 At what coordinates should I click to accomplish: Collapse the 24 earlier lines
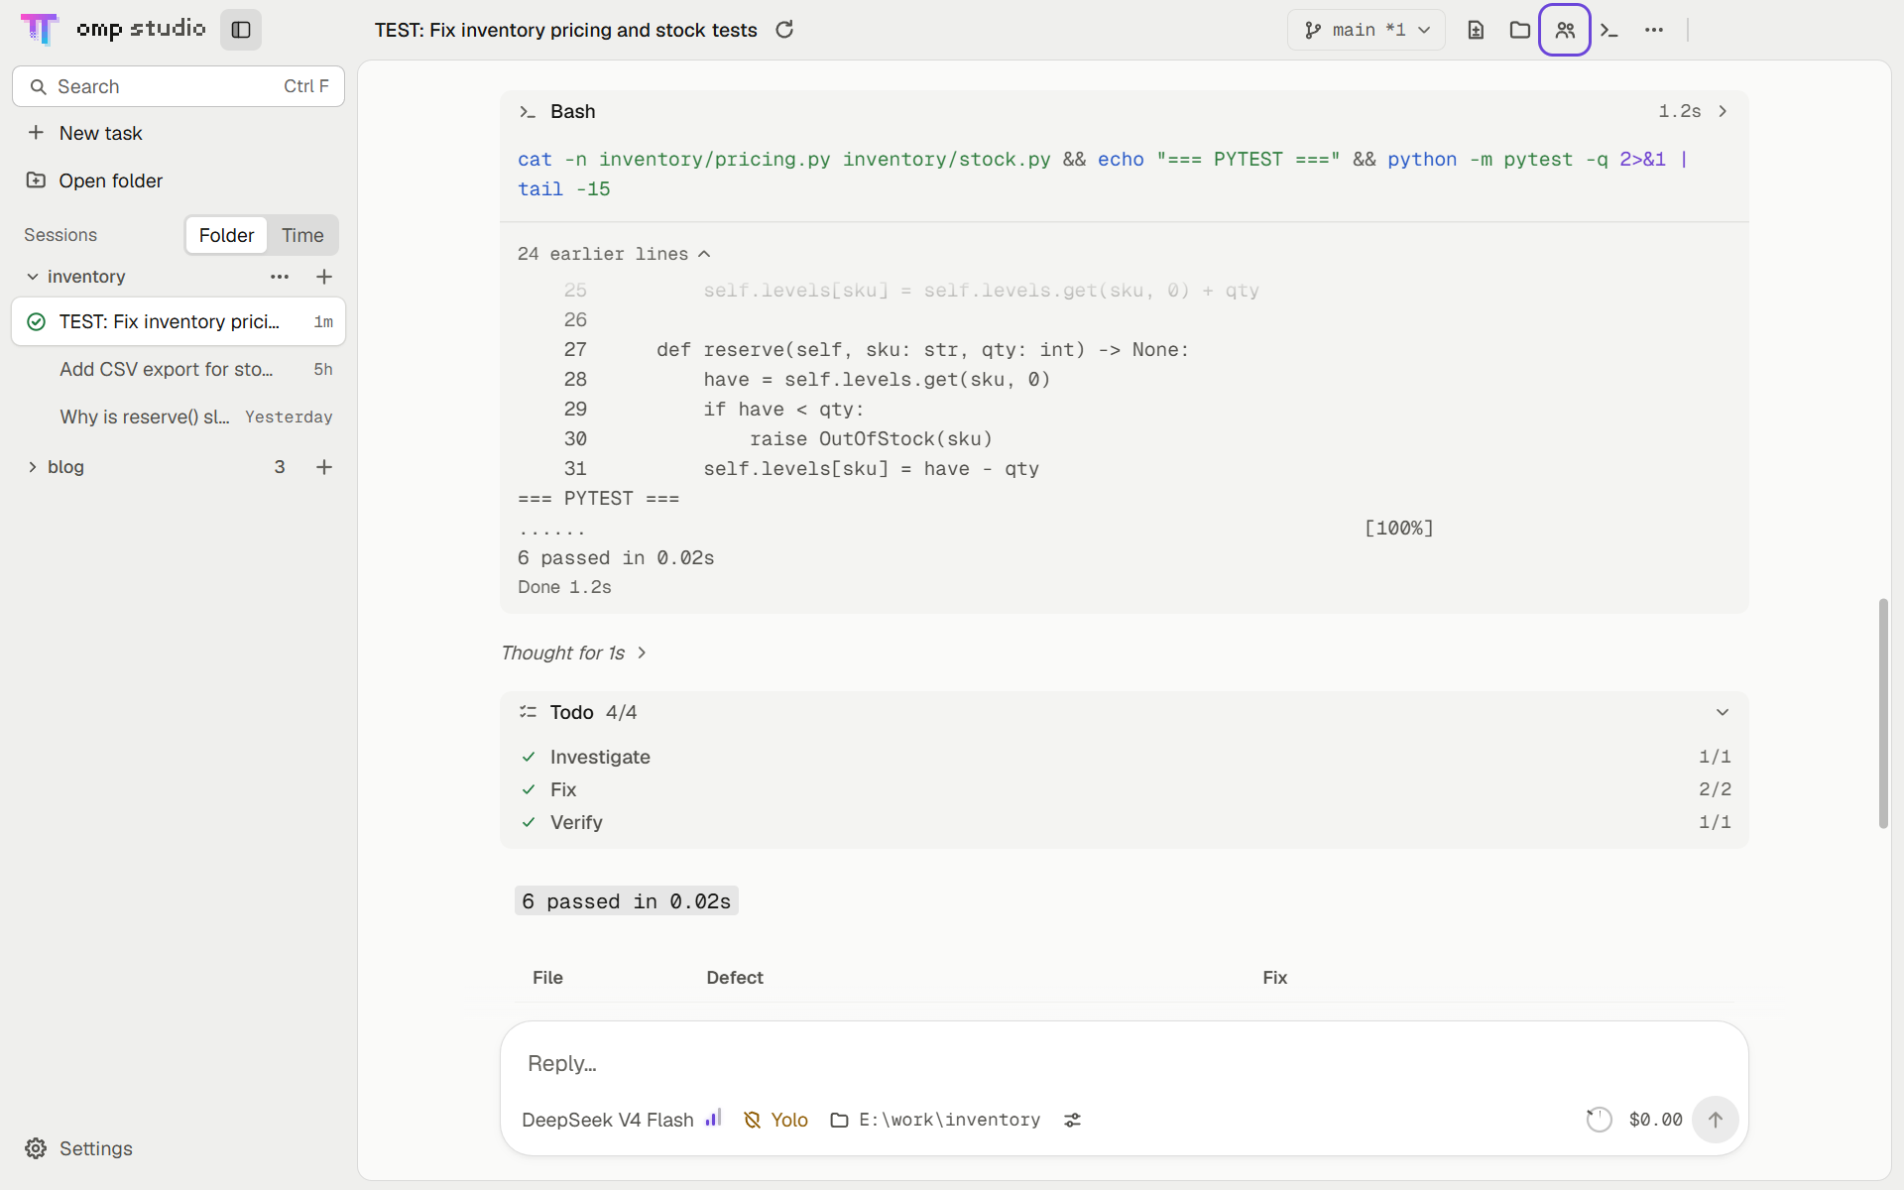(614, 254)
